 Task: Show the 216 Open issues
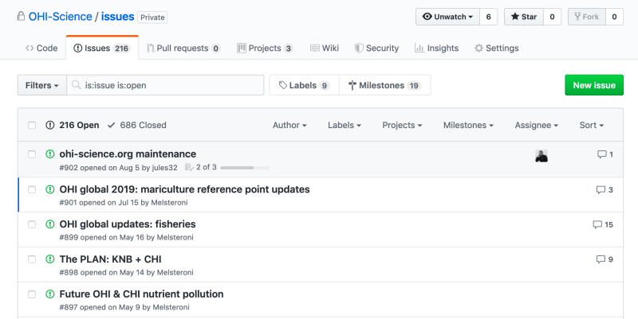(73, 125)
